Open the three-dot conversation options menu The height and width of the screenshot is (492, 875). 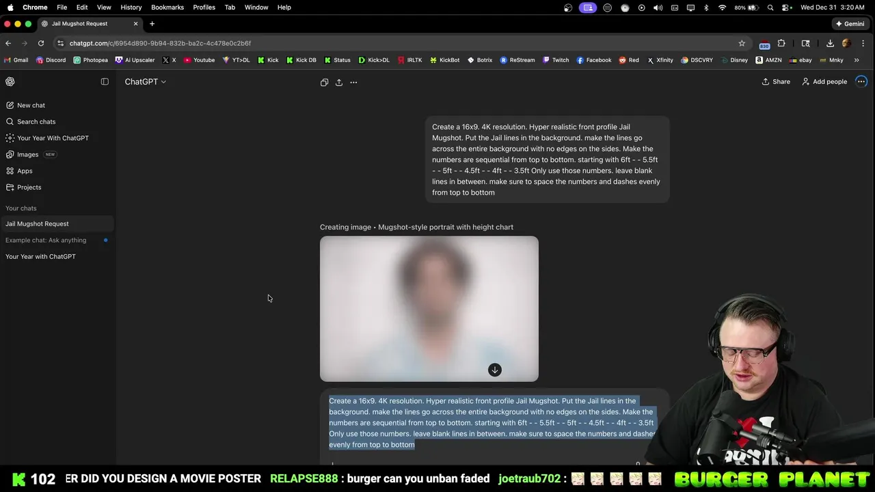tap(353, 82)
